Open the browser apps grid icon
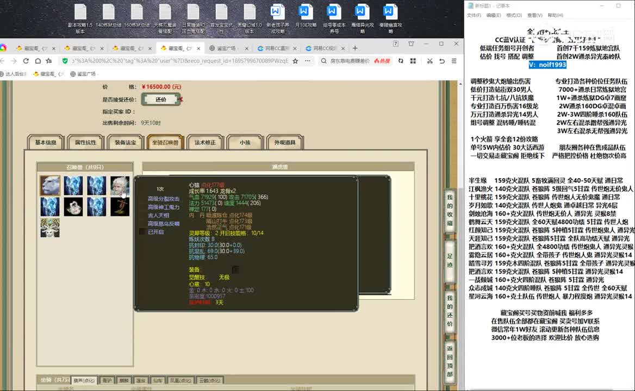 coord(413,61)
